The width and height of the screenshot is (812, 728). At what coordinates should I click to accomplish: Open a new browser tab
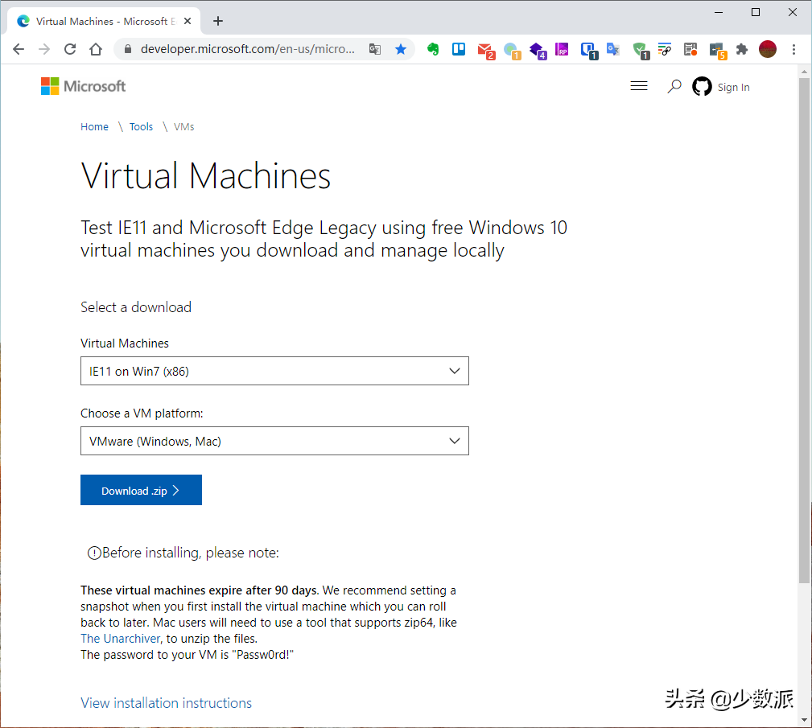218,21
